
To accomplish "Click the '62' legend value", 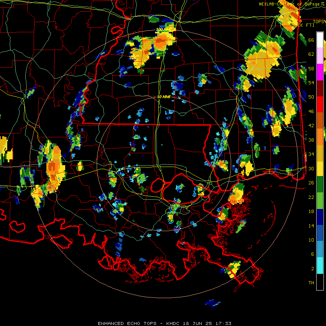I will pos(311,54).
